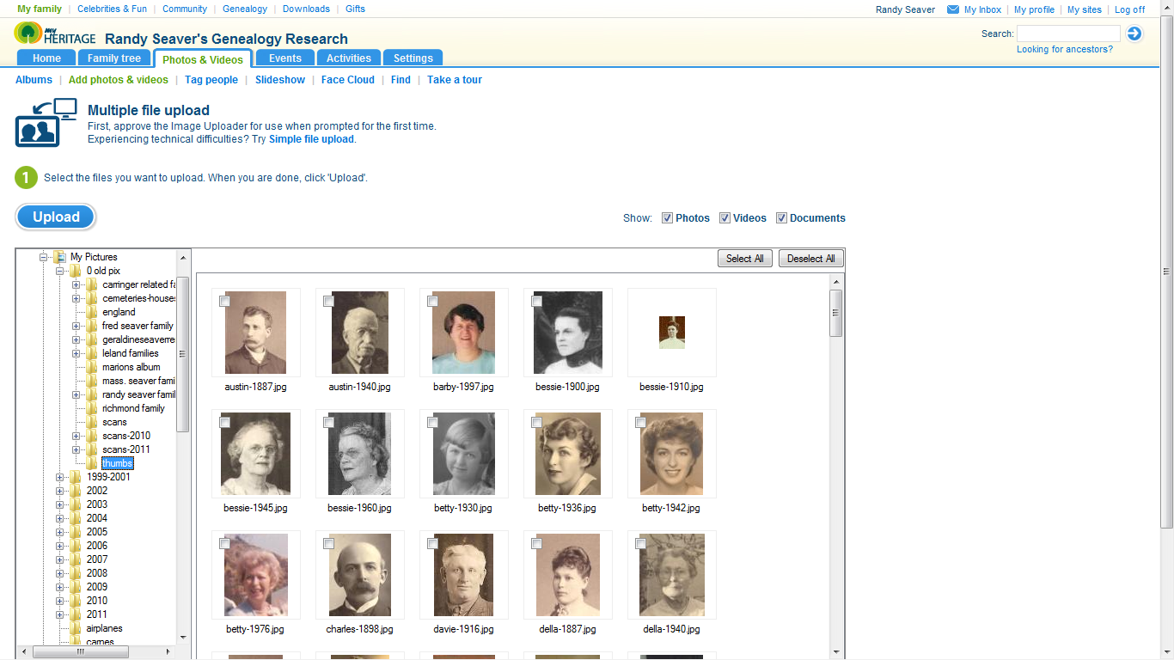The height and width of the screenshot is (660, 1174).
Task: Open the Tag people link
Action: (211, 80)
